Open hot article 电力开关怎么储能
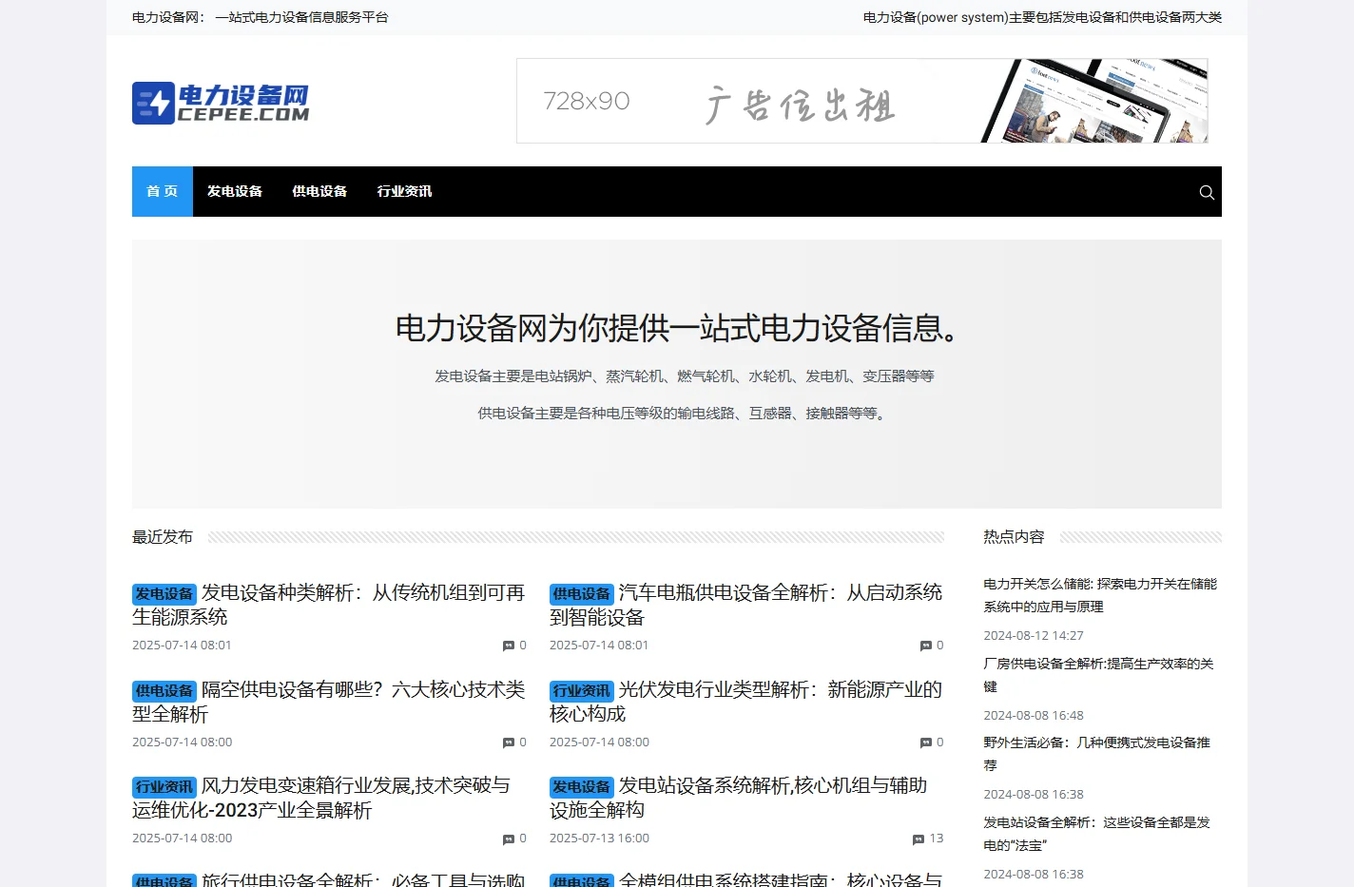 click(x=1100, y=595)
